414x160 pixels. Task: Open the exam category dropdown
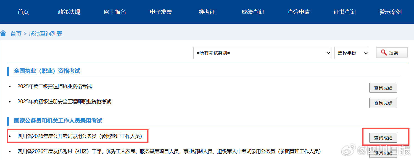tap(262, 53)
